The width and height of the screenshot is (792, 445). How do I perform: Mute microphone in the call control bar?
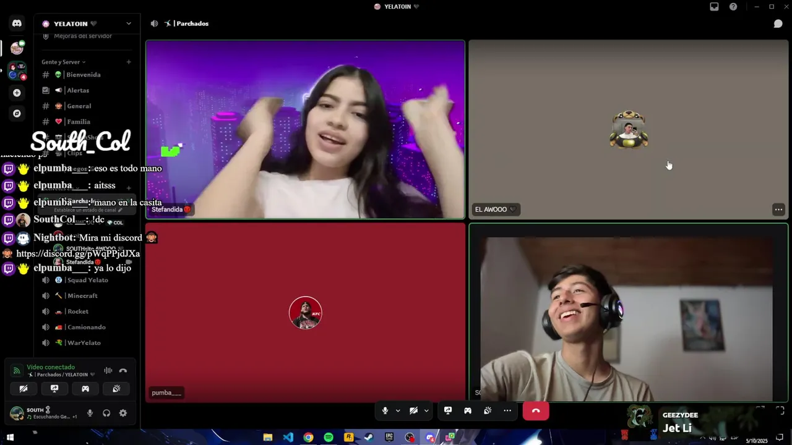pos(385,410)
